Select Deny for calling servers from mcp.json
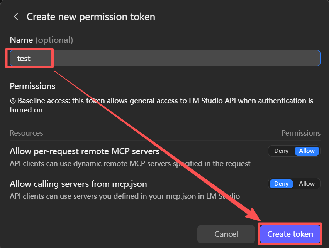 click(x=281, y=184)
